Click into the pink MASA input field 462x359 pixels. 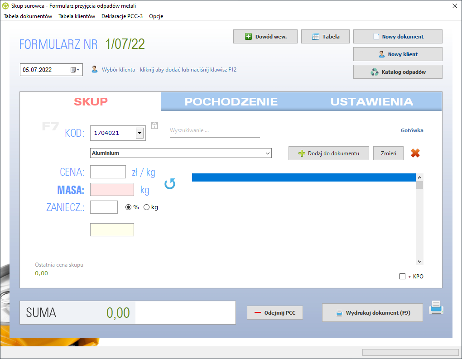tap(112, 190)
